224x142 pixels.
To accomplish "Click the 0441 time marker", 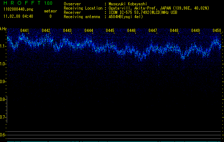I will [x=25, y=31].
